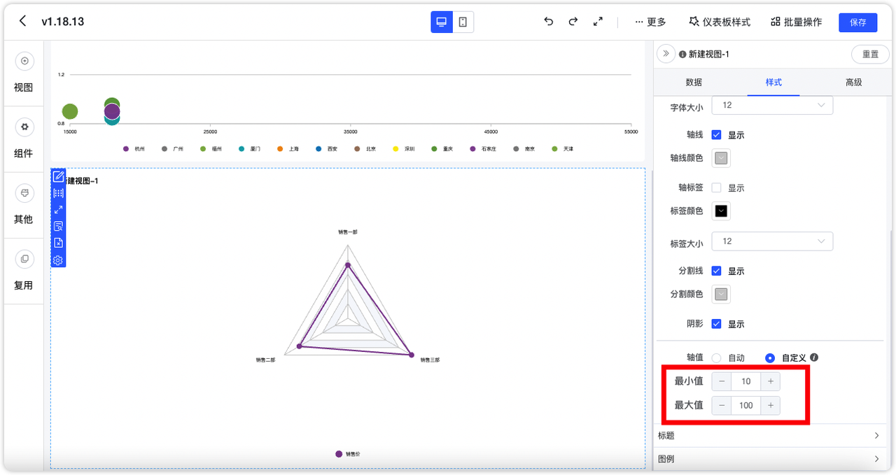Click the v1.18.13 dashboard title
The height and width of the screenshot is (475, 896).
(x=62, y=22)
